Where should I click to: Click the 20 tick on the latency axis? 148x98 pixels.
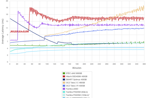(x=7, y=1)
